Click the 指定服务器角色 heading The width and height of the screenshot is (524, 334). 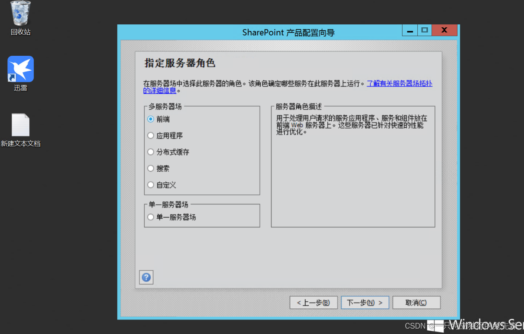pyautogui.click(x=180, y=63)
